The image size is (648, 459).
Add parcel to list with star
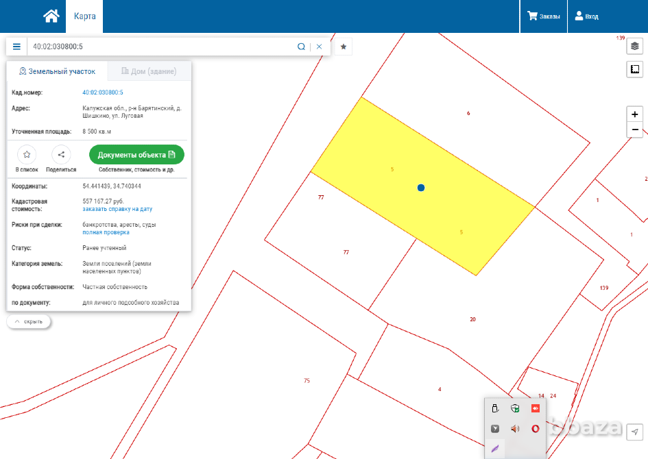click(27, 155)
